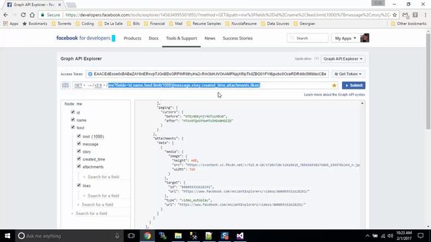Click the user profile avatar
Viewport: 431px width, 242px height.
click(x=364, y=38)
